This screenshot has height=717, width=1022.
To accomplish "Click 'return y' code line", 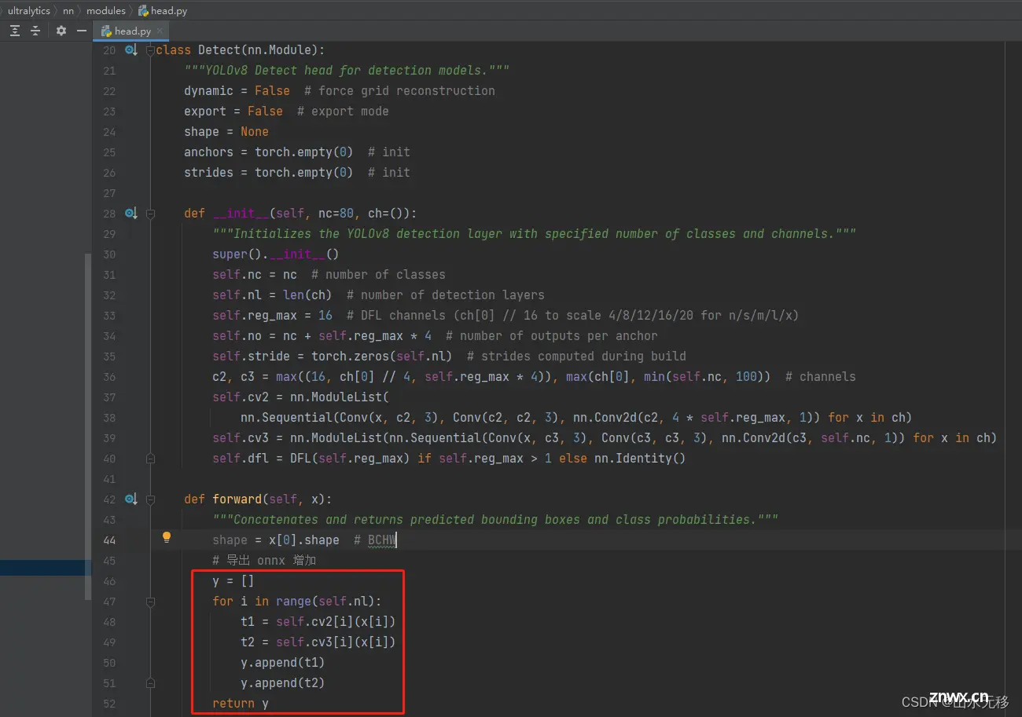I will [x=241, y=704].
